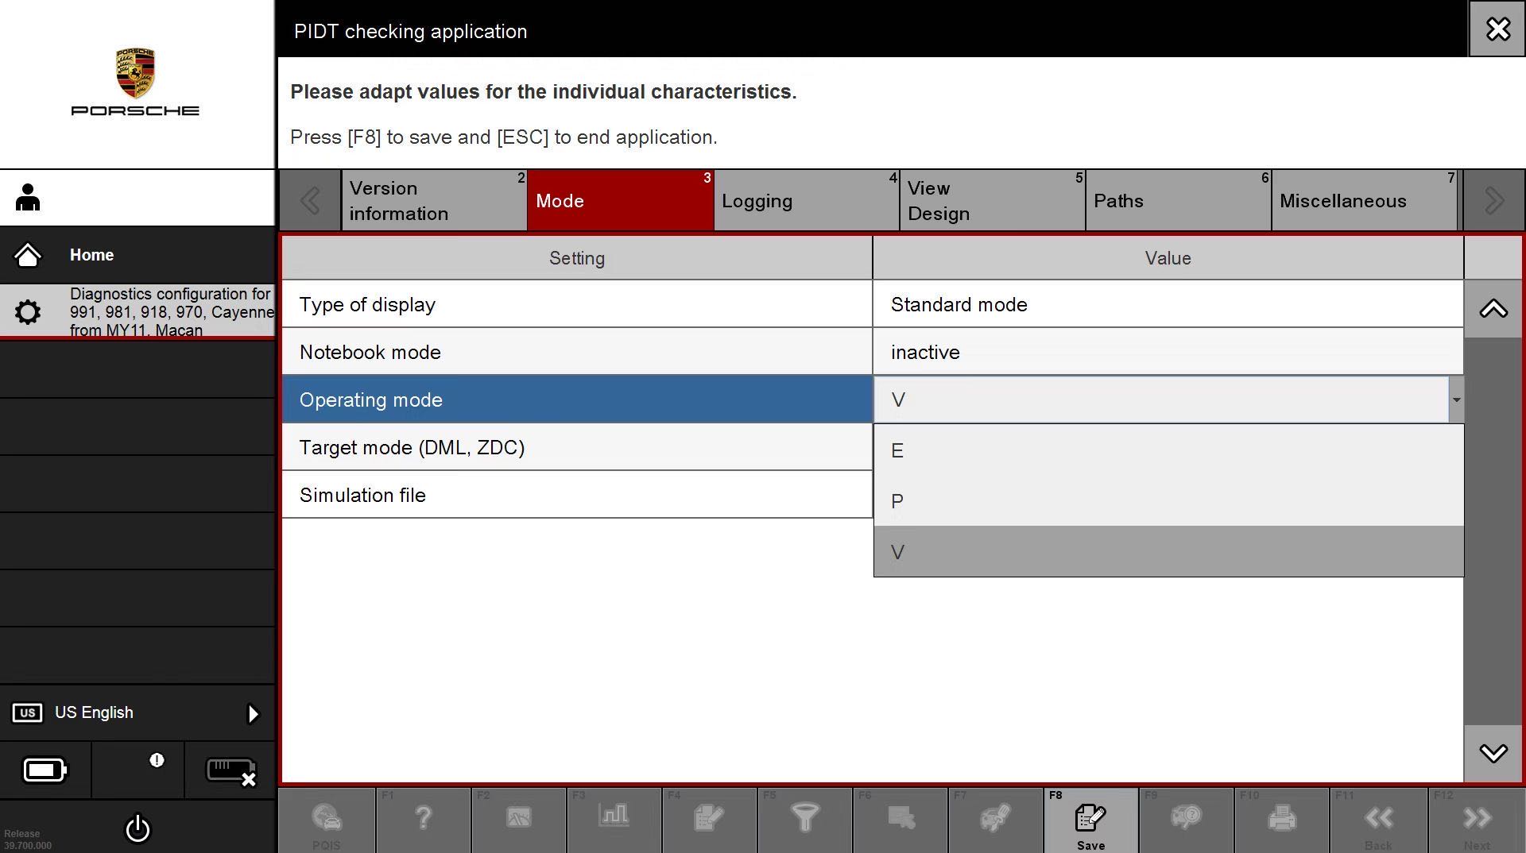Screen dimensions: 1526x853
Task: Switch to the Version information tab
Action: (434, 201)
